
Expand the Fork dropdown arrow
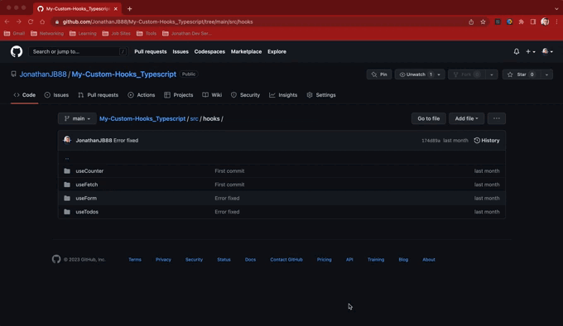[x=492, y=74]
